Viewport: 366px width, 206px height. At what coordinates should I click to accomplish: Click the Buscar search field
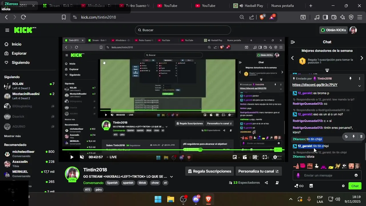pyautogui.click(x=183, y=30)
